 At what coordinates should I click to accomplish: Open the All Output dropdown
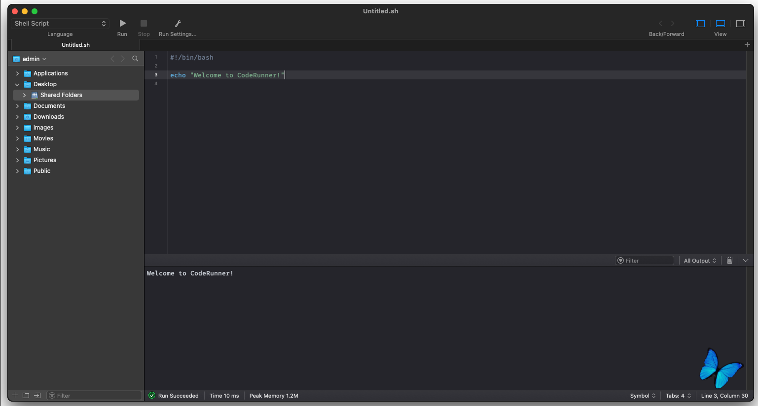click(x=700, y=261)
